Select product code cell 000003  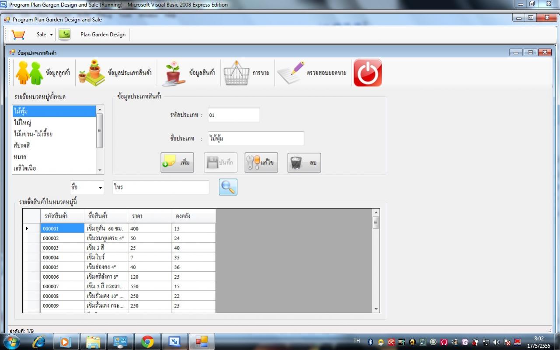click(x=62, y=248)
